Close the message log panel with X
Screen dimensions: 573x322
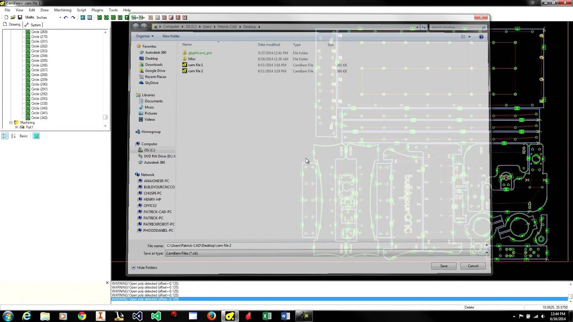click(107, 283)
